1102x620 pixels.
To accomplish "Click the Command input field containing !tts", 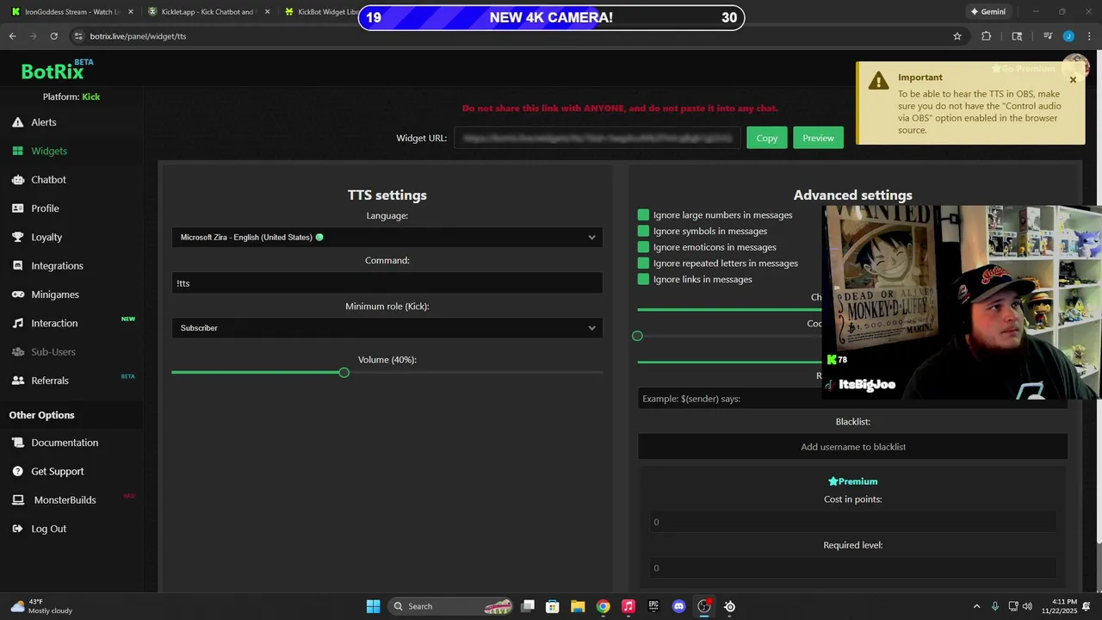I will coord(387,283).
